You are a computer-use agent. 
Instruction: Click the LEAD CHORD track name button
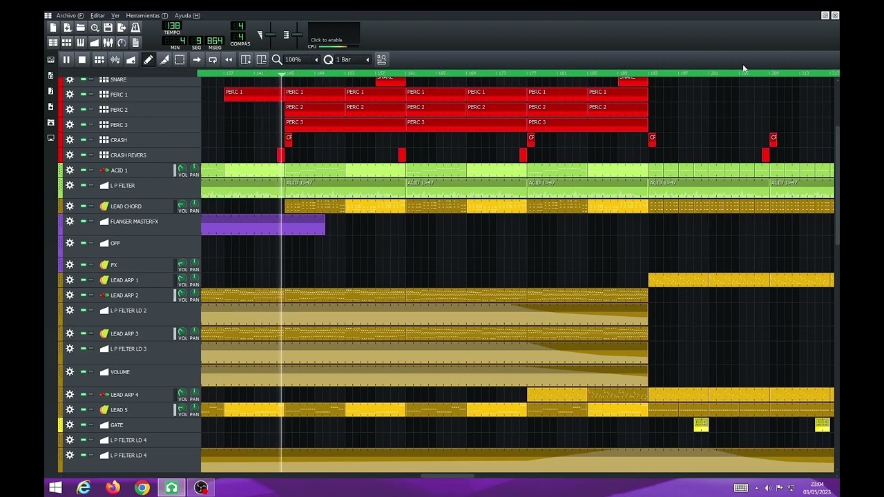(x=135, y=206)
